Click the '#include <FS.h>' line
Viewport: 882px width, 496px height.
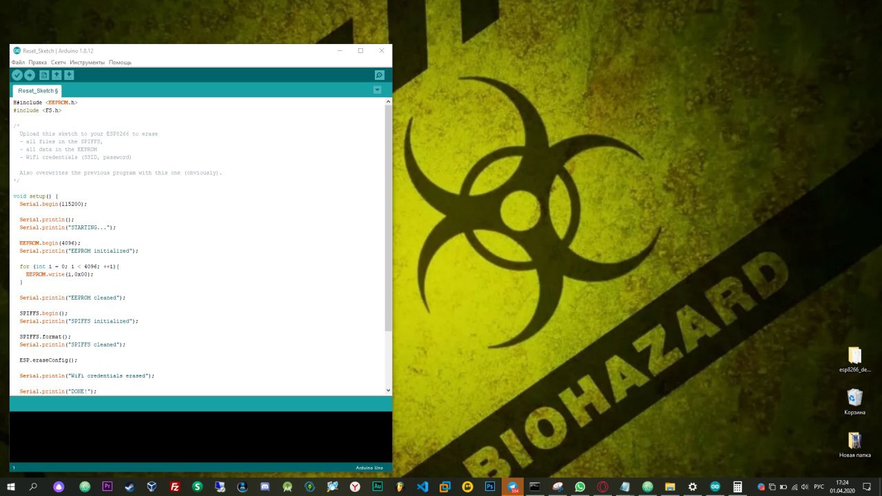tap(37, 110)
